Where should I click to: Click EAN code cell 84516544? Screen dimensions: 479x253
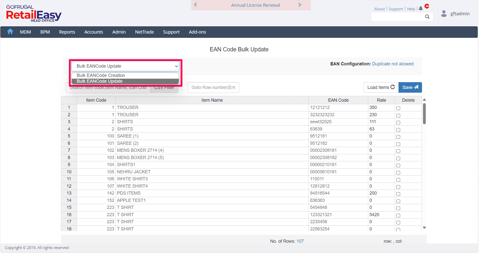pos(338,193)
